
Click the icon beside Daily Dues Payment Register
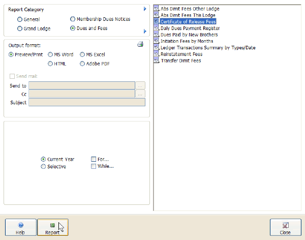pos(157,28)
